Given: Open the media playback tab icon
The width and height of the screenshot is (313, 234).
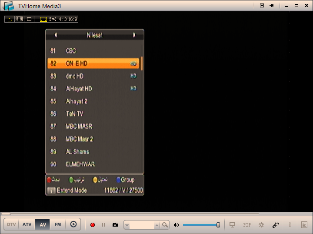Looking at the screenshot, I should click(73, 224).
